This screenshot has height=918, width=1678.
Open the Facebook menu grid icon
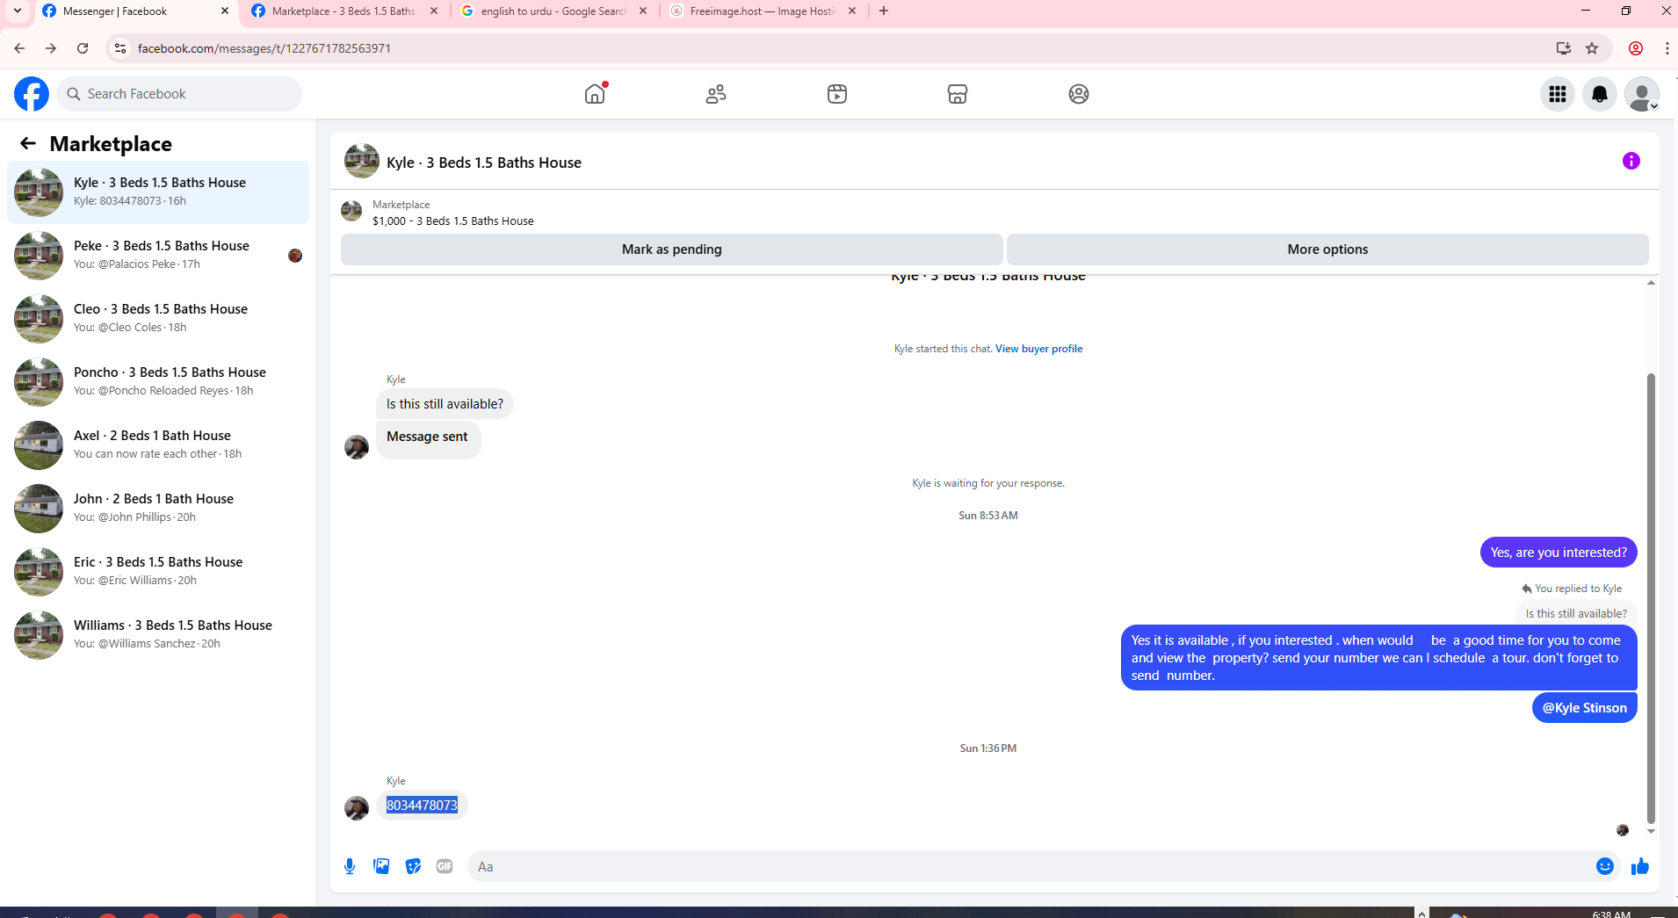point(1558,94)
